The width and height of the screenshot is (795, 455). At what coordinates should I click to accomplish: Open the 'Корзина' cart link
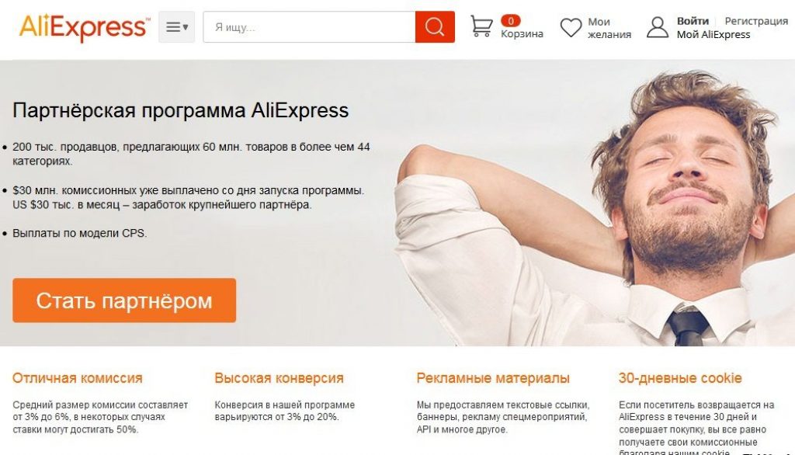pyautogui.click(x=522, y=34)
